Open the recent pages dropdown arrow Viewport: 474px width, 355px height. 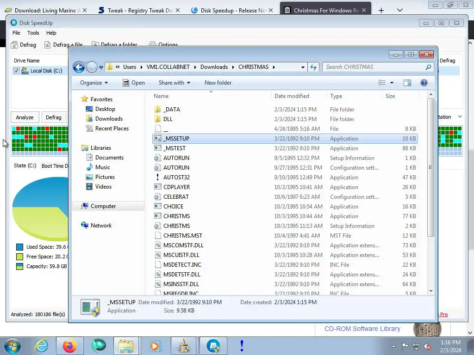[101, 67]
